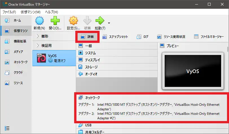This screenshot has height=134, width=229.
Task: Open 機能拡張 in the sidebar
Action: [16, 41]
